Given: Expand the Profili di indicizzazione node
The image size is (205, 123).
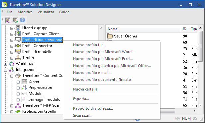Looking at the screenshot, I should click(12, 40).
